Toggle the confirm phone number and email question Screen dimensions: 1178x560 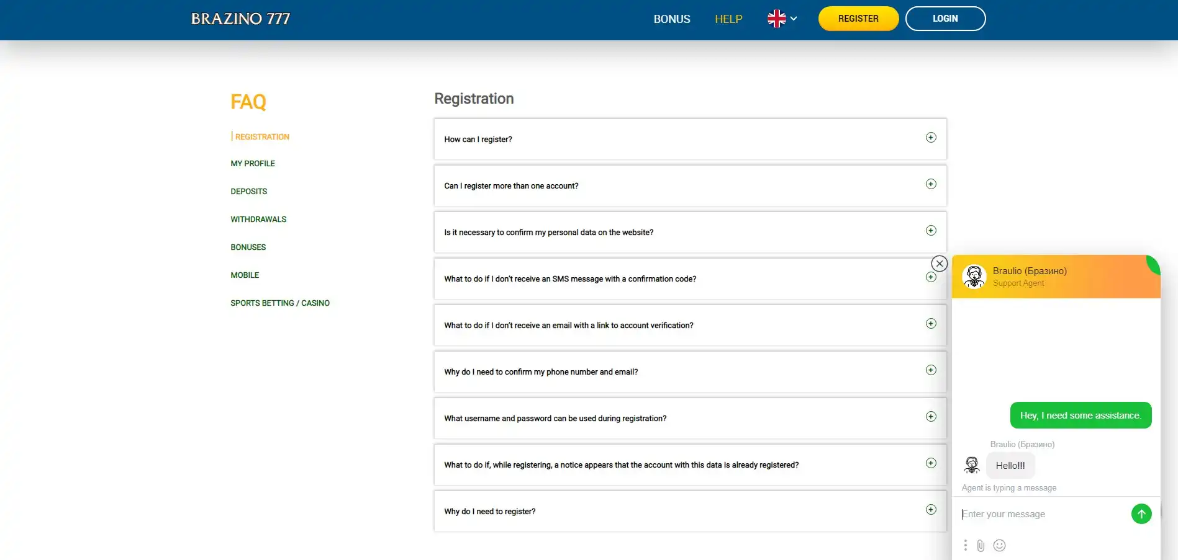pos(930,370)
